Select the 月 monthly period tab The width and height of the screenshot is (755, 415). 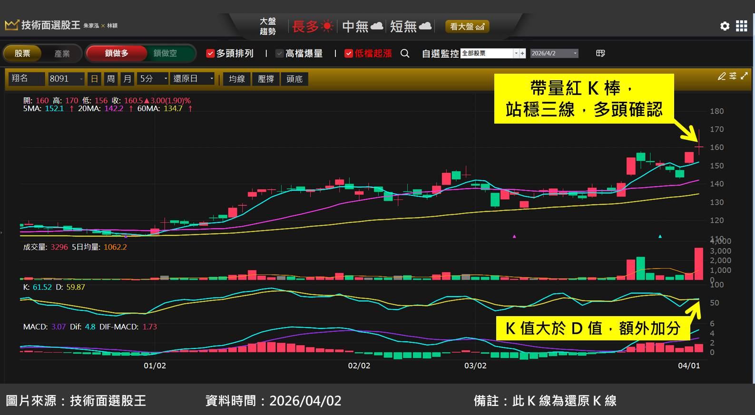[127, 79]
